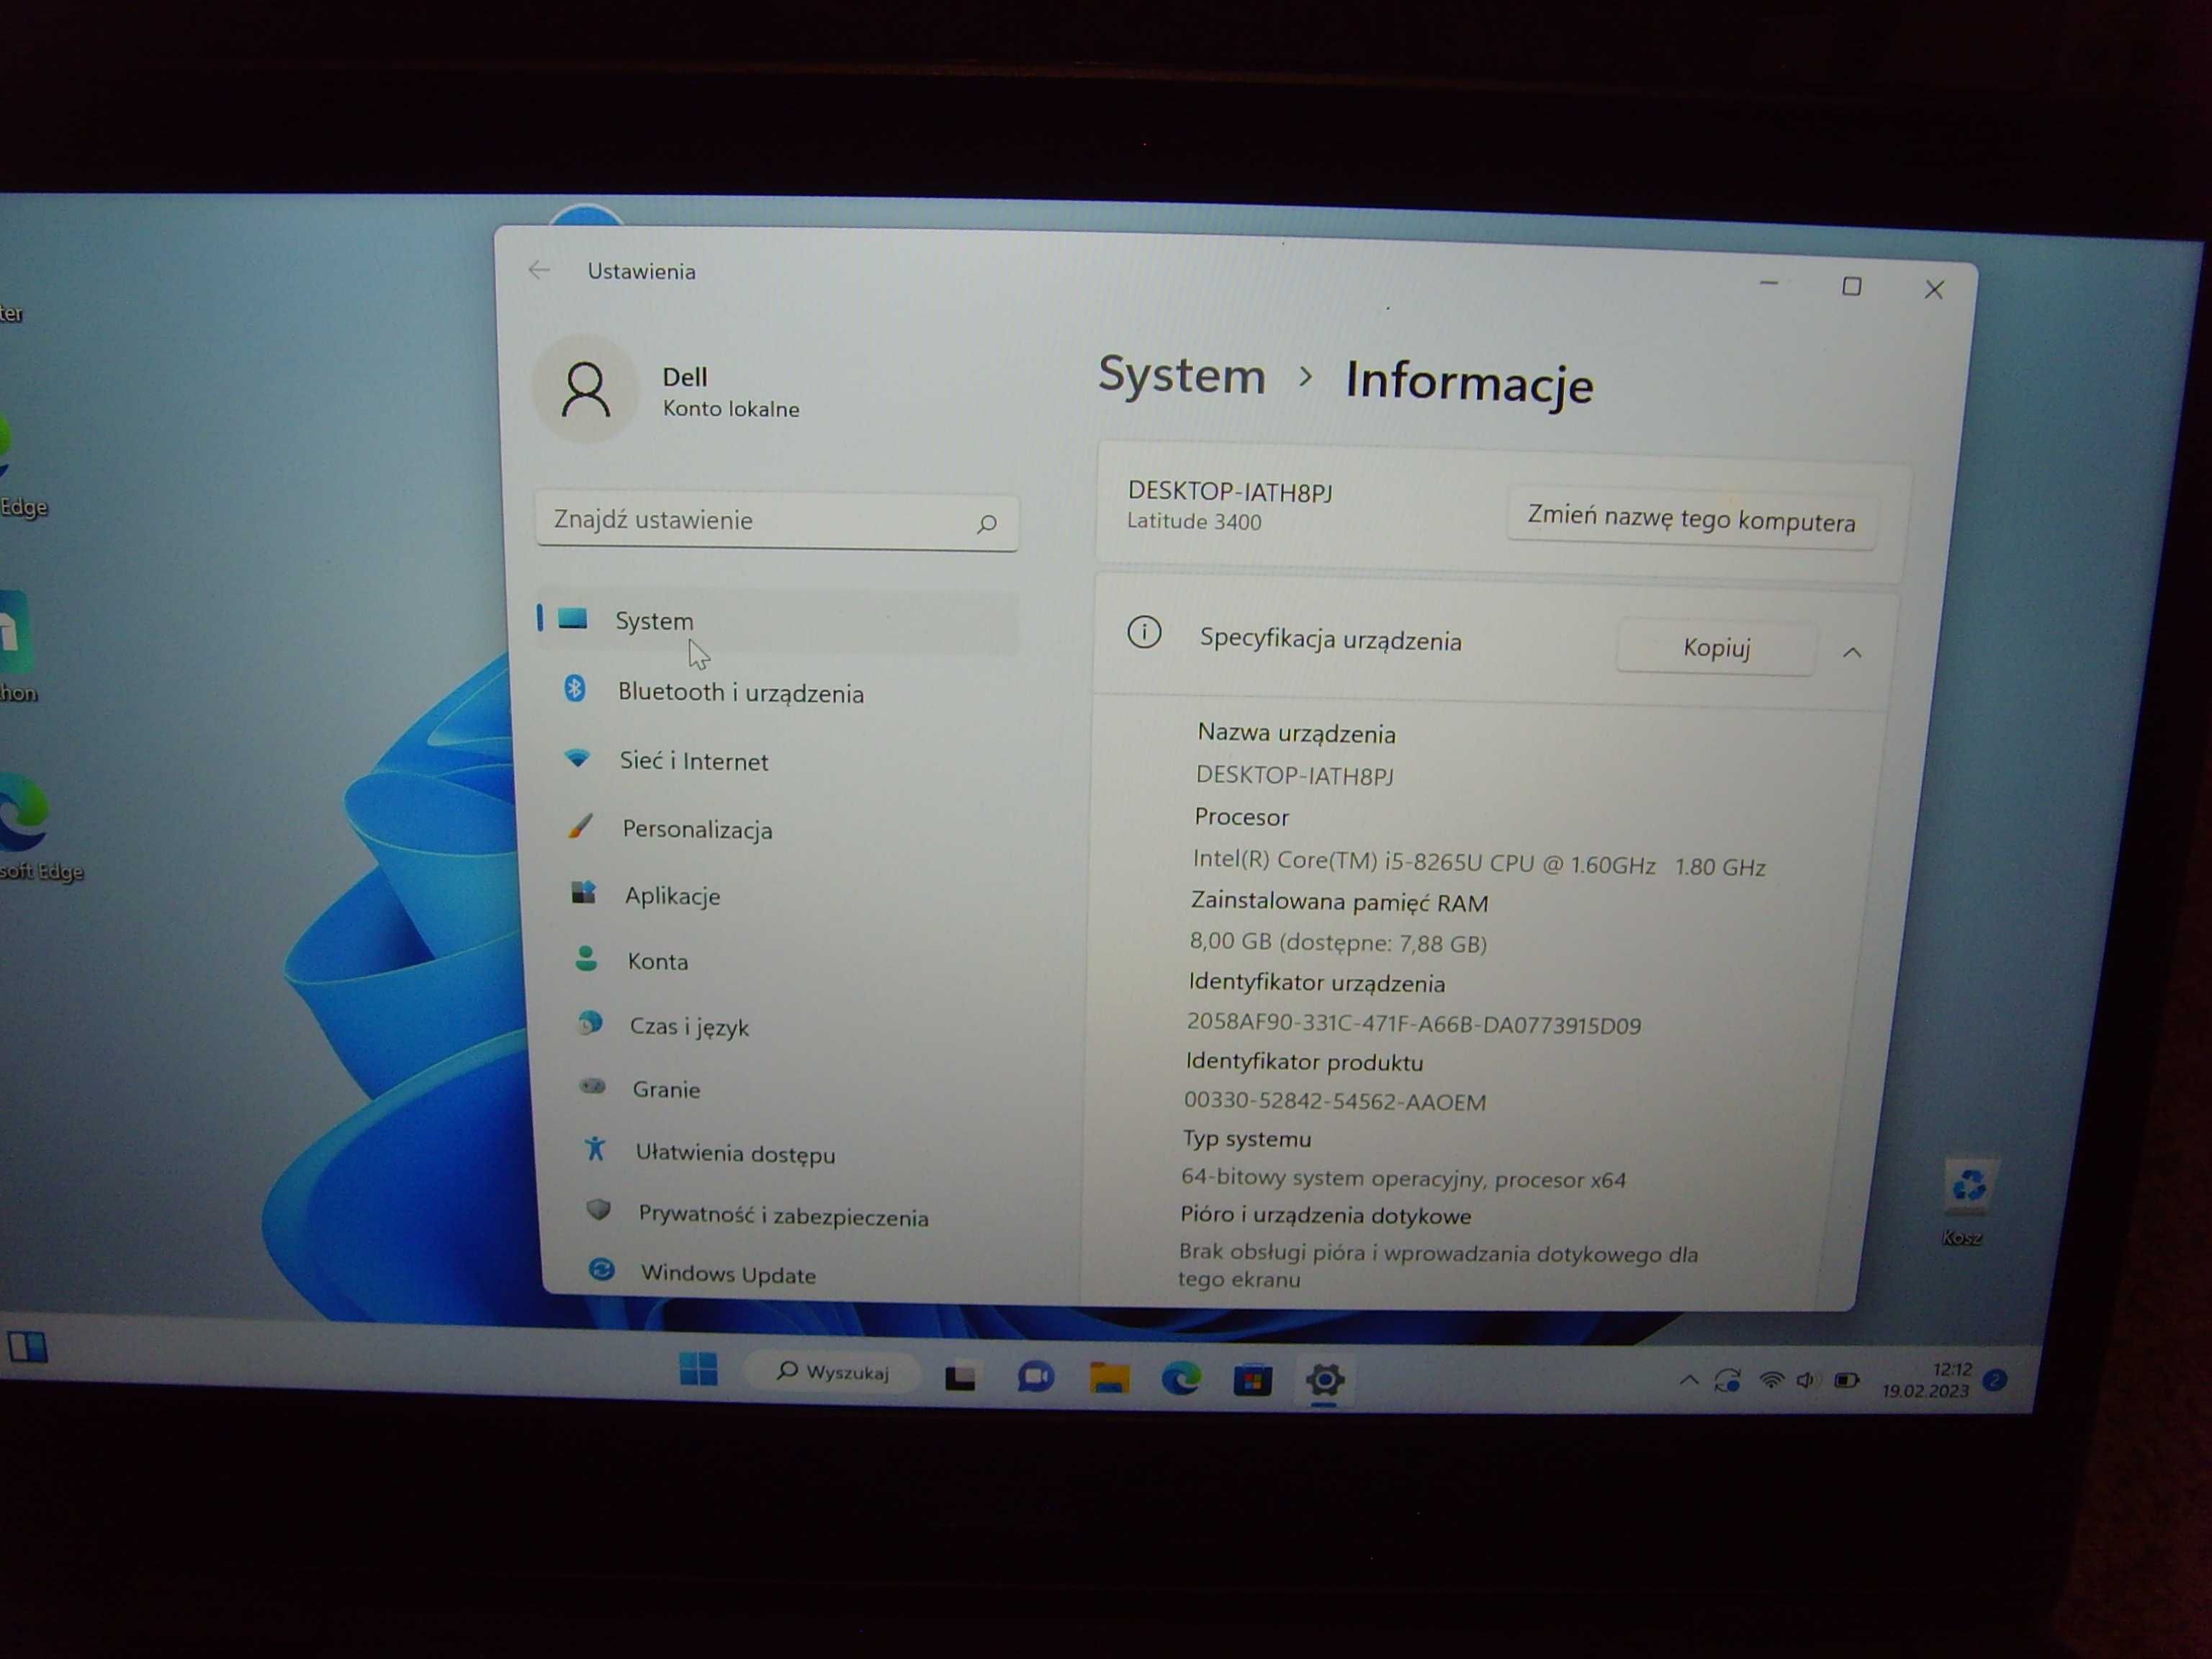Minimize the Ustawienia window

coord(1768,284)
